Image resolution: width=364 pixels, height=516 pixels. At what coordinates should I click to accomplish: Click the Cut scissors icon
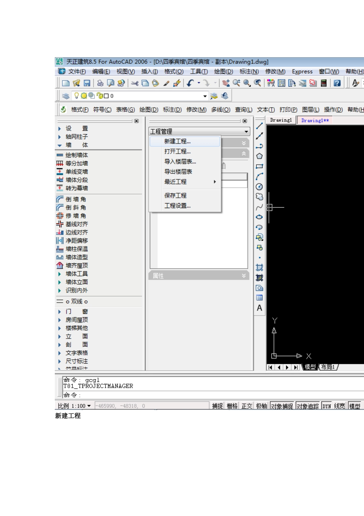[134, 83]
